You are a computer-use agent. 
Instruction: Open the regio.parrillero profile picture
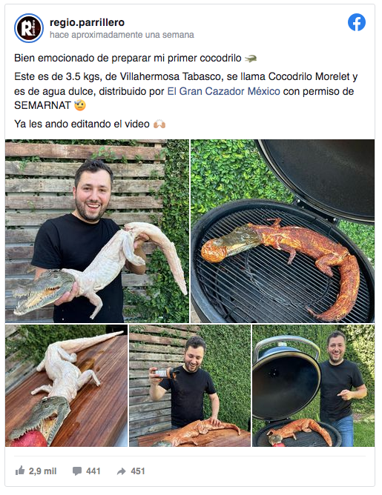[29, 28]
